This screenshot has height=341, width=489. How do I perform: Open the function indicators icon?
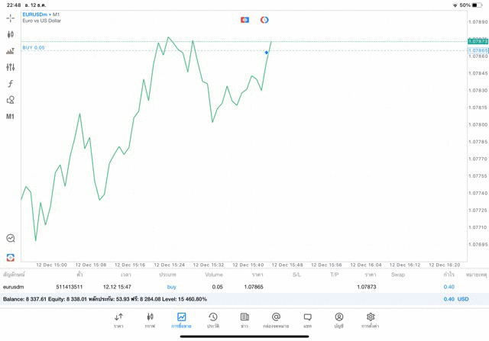click(x=10, y=84)
